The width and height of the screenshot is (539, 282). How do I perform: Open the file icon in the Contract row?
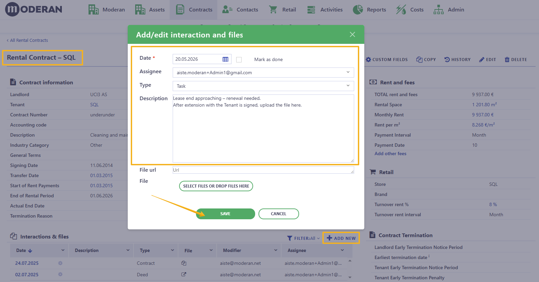(x=183, y=263)
